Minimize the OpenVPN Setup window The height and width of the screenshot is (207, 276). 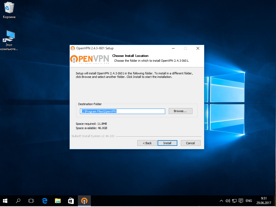coord(173,48)
